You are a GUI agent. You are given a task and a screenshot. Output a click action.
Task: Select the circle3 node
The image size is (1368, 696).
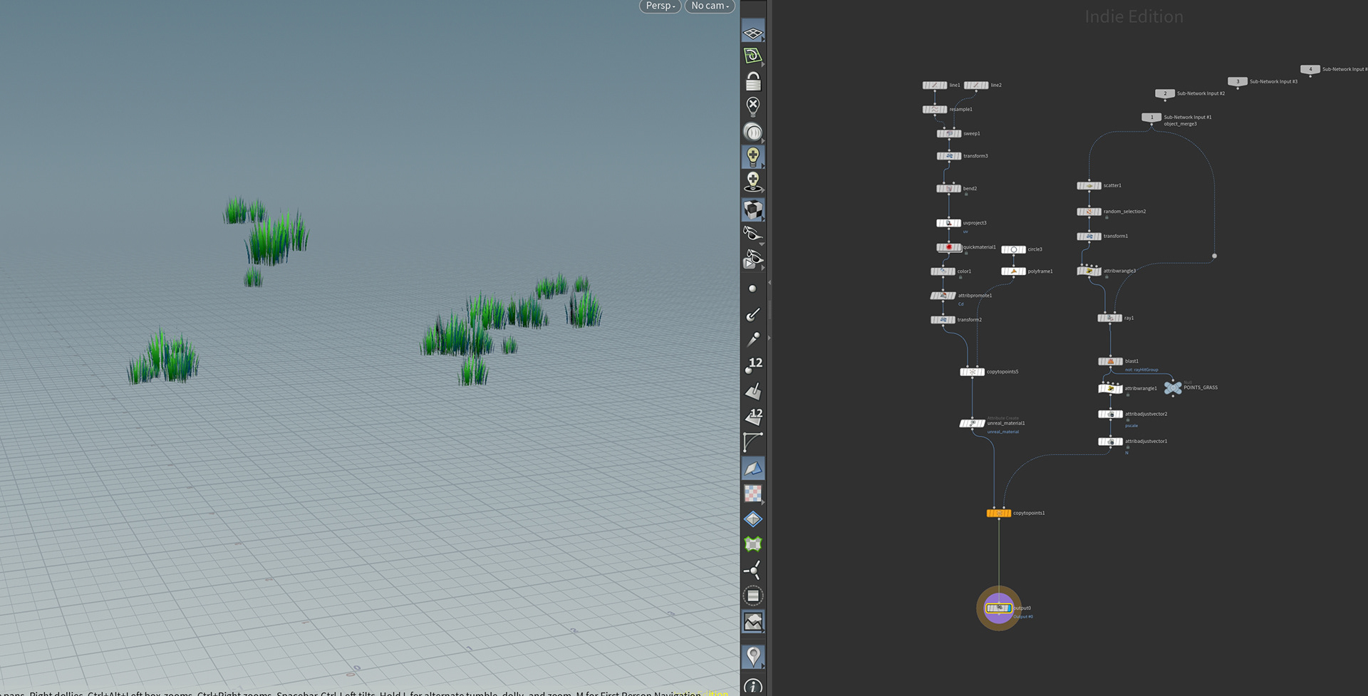point(1013,249)
